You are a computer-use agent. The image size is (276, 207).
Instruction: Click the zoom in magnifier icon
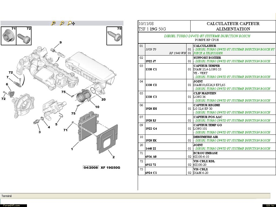54,23
